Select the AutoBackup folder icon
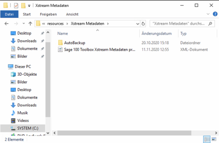 (x=60, y=43)
